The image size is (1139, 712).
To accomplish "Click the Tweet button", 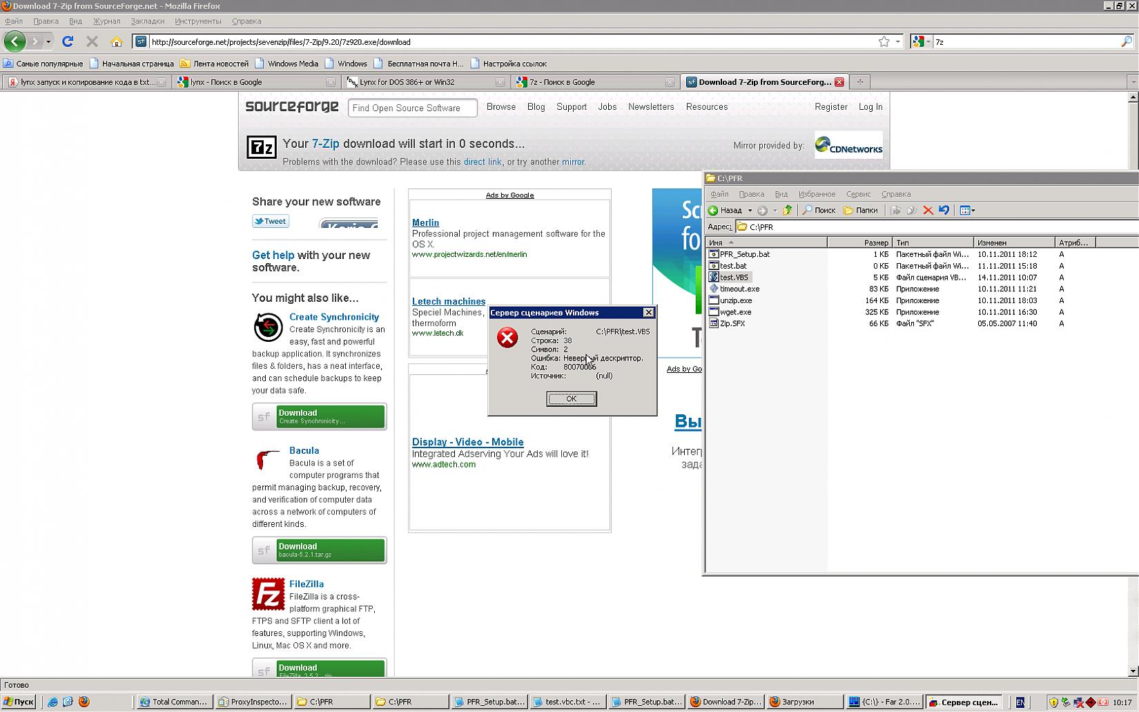I will (x=271, y=222).
